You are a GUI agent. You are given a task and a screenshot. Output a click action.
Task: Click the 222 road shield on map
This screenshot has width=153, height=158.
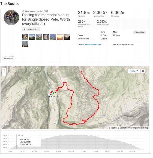click(55, 123)
